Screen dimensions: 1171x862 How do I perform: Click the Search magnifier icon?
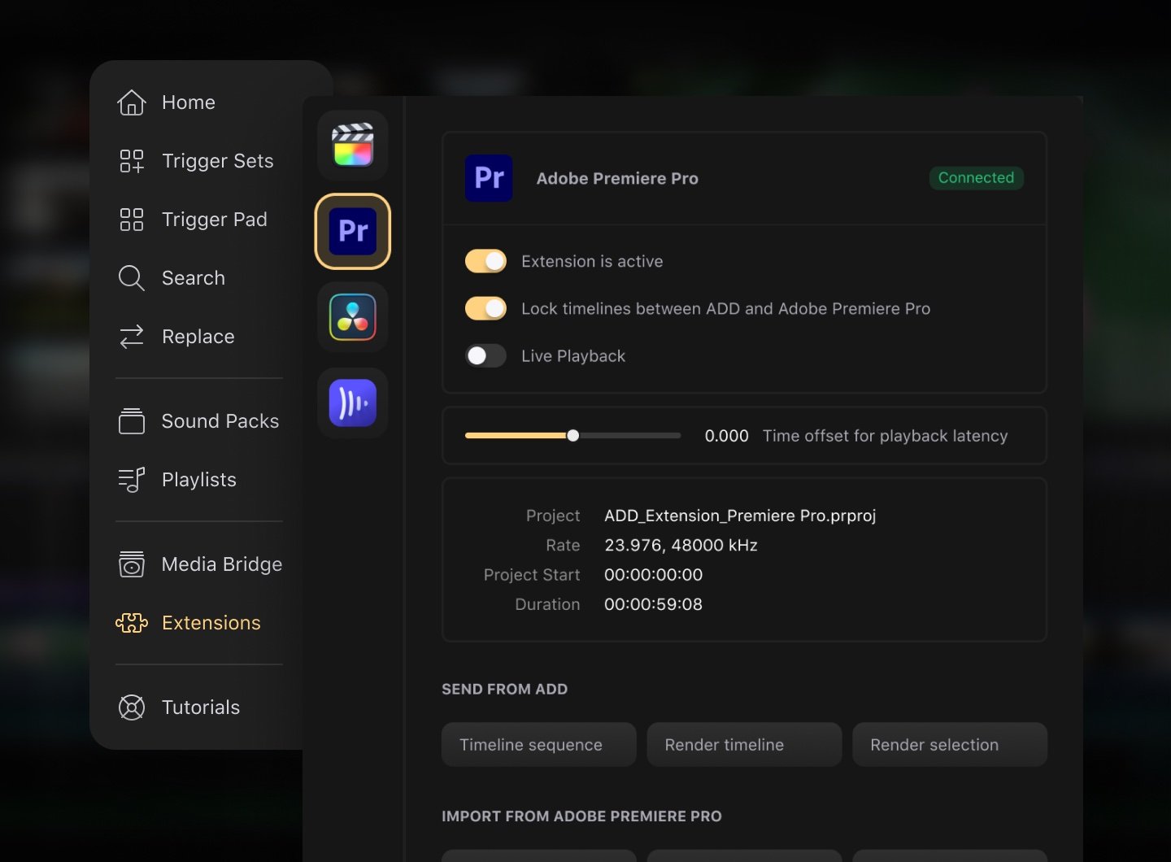click(x=132, y=278)
